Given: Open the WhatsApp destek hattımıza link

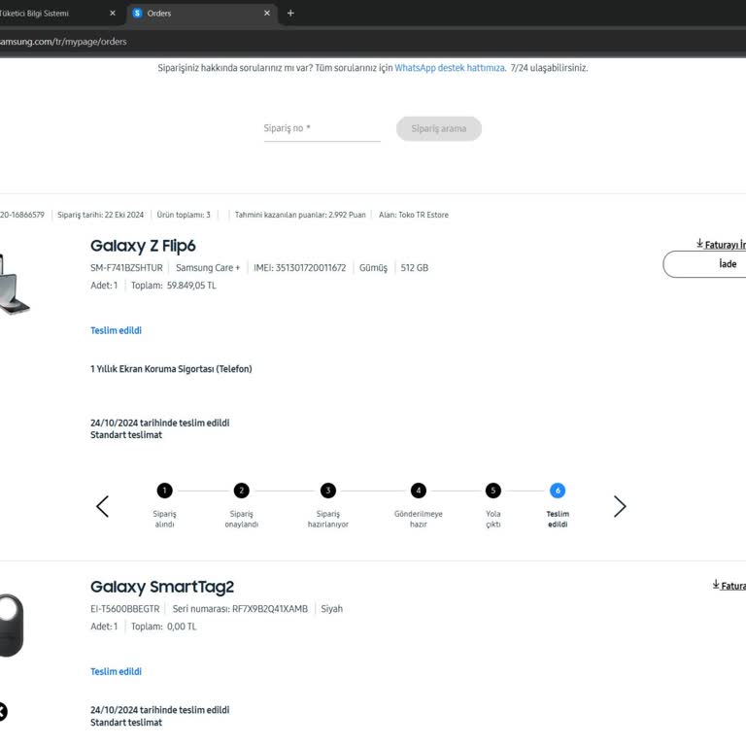Looking at the screenshot, I should tap(450, 68).
